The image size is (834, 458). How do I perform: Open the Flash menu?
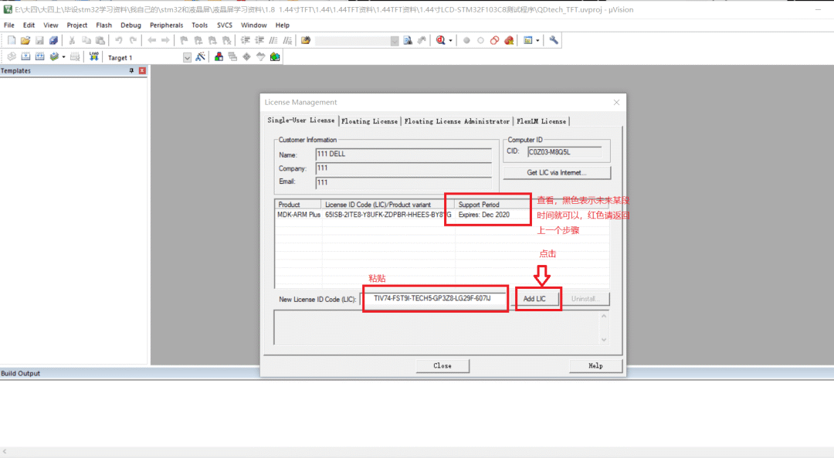103,25
